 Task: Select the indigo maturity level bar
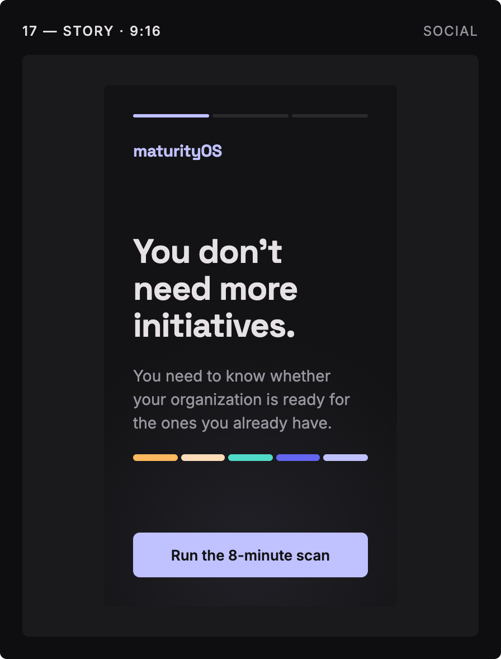point(297,458)
